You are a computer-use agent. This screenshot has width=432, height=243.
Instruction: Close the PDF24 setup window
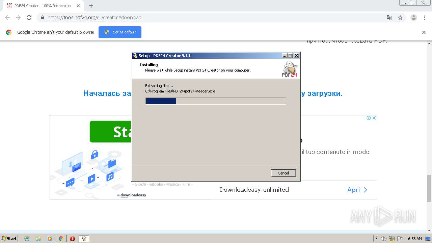[296, 56]
